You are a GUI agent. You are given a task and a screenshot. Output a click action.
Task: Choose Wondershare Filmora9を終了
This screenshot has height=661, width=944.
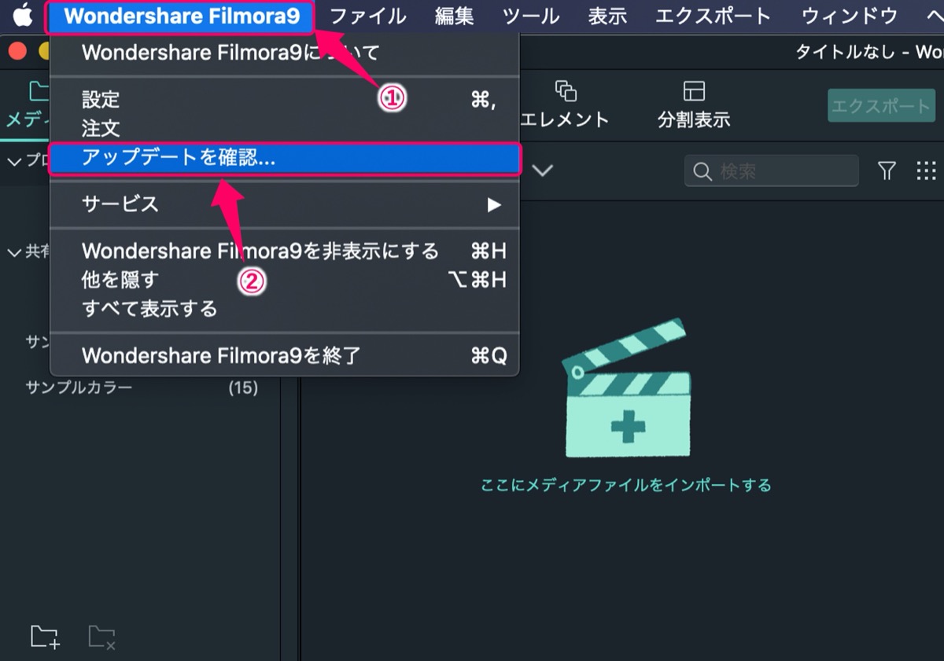click(x=284, y=356)
